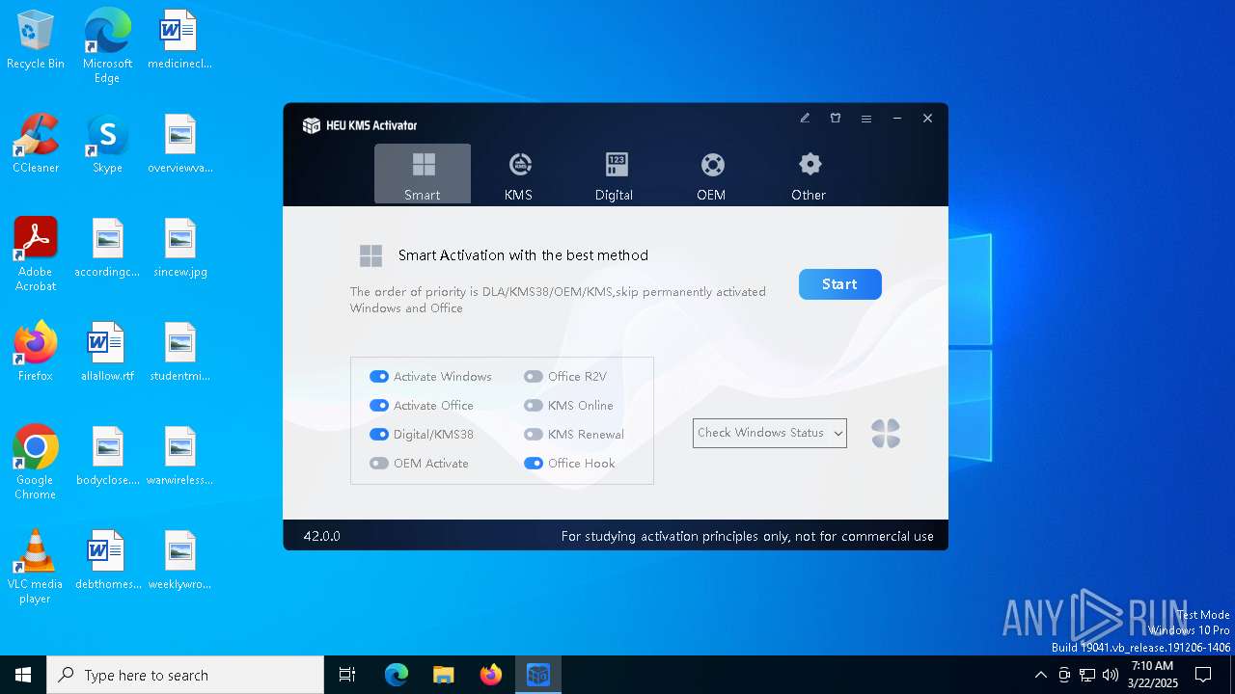Select the allallow.rtf file icon

click(107, 352)
